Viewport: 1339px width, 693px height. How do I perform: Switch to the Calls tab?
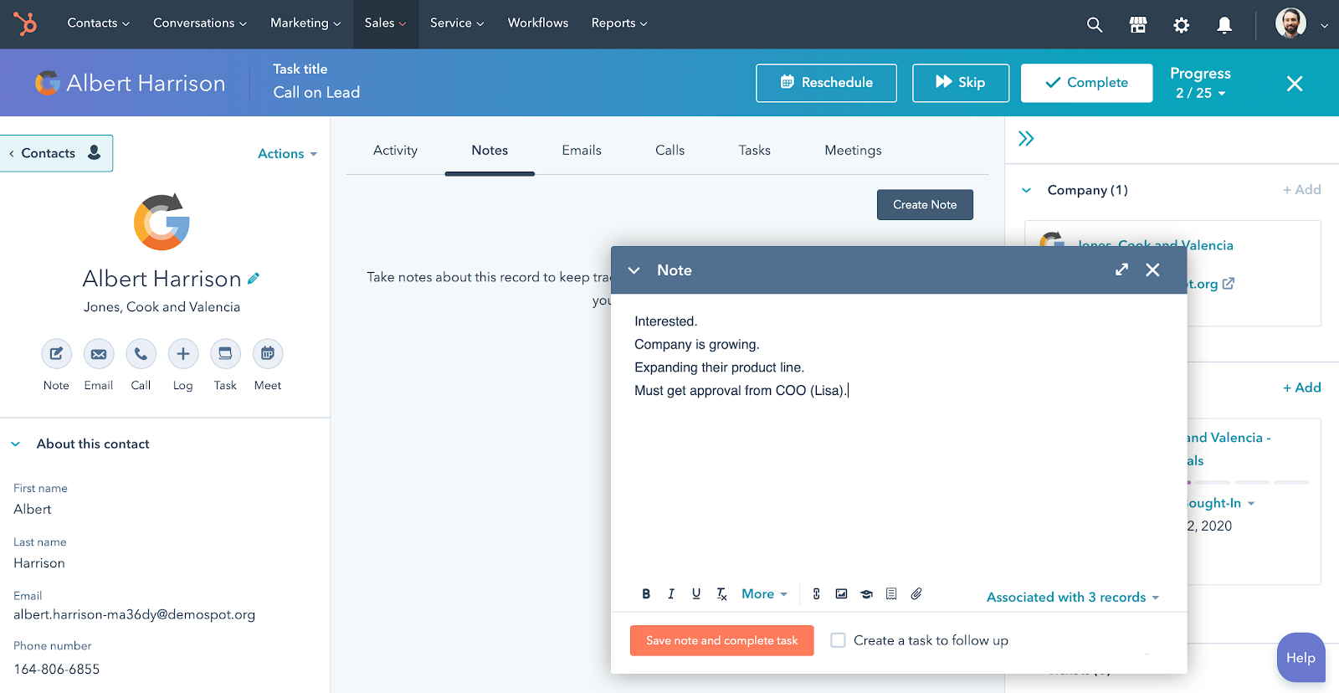pyautogui.click(x=670, y=151)
